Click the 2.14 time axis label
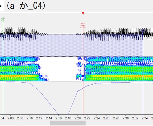153x126 pixels. tap(49, 118)
